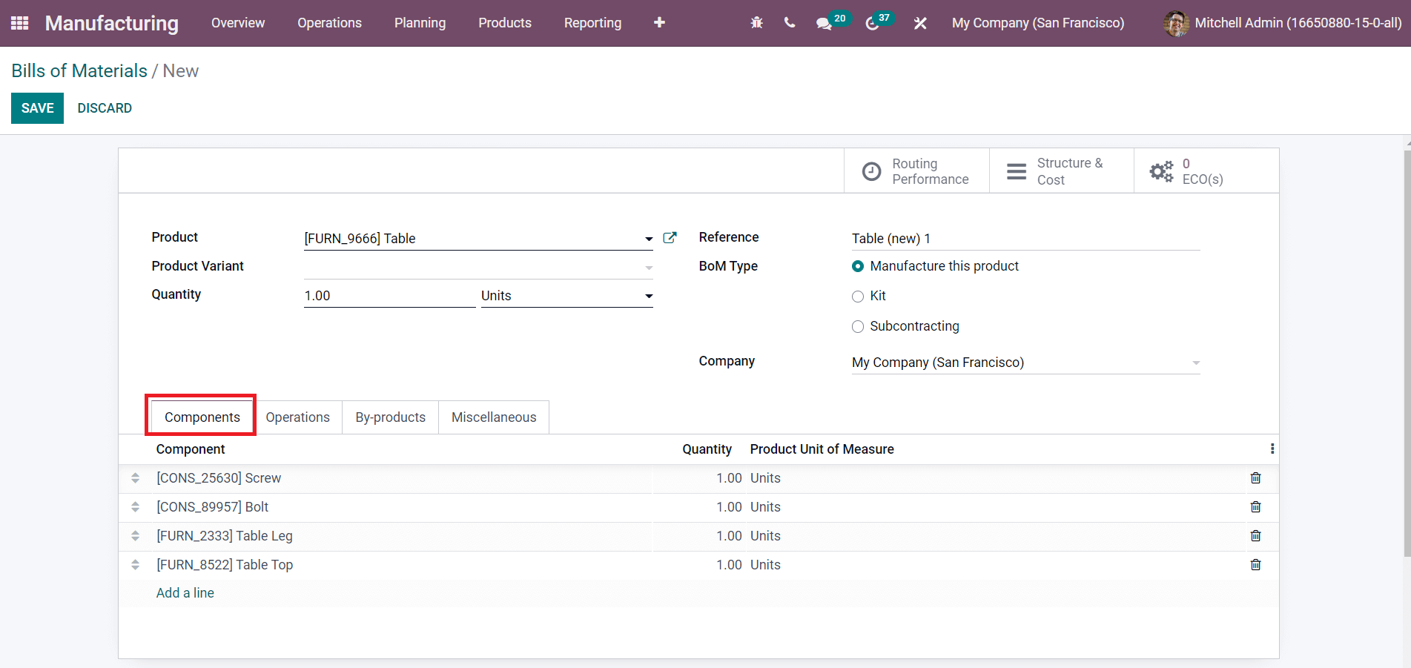Delete the Bolt component row
Screen dimensions: 1411x668
pos(1255,507)
